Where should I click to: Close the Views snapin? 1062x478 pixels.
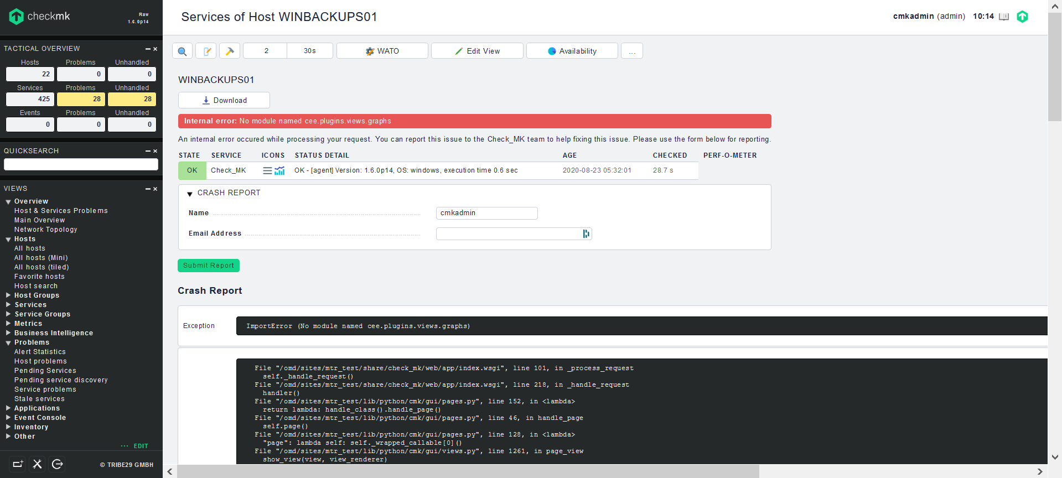[155, 189]
